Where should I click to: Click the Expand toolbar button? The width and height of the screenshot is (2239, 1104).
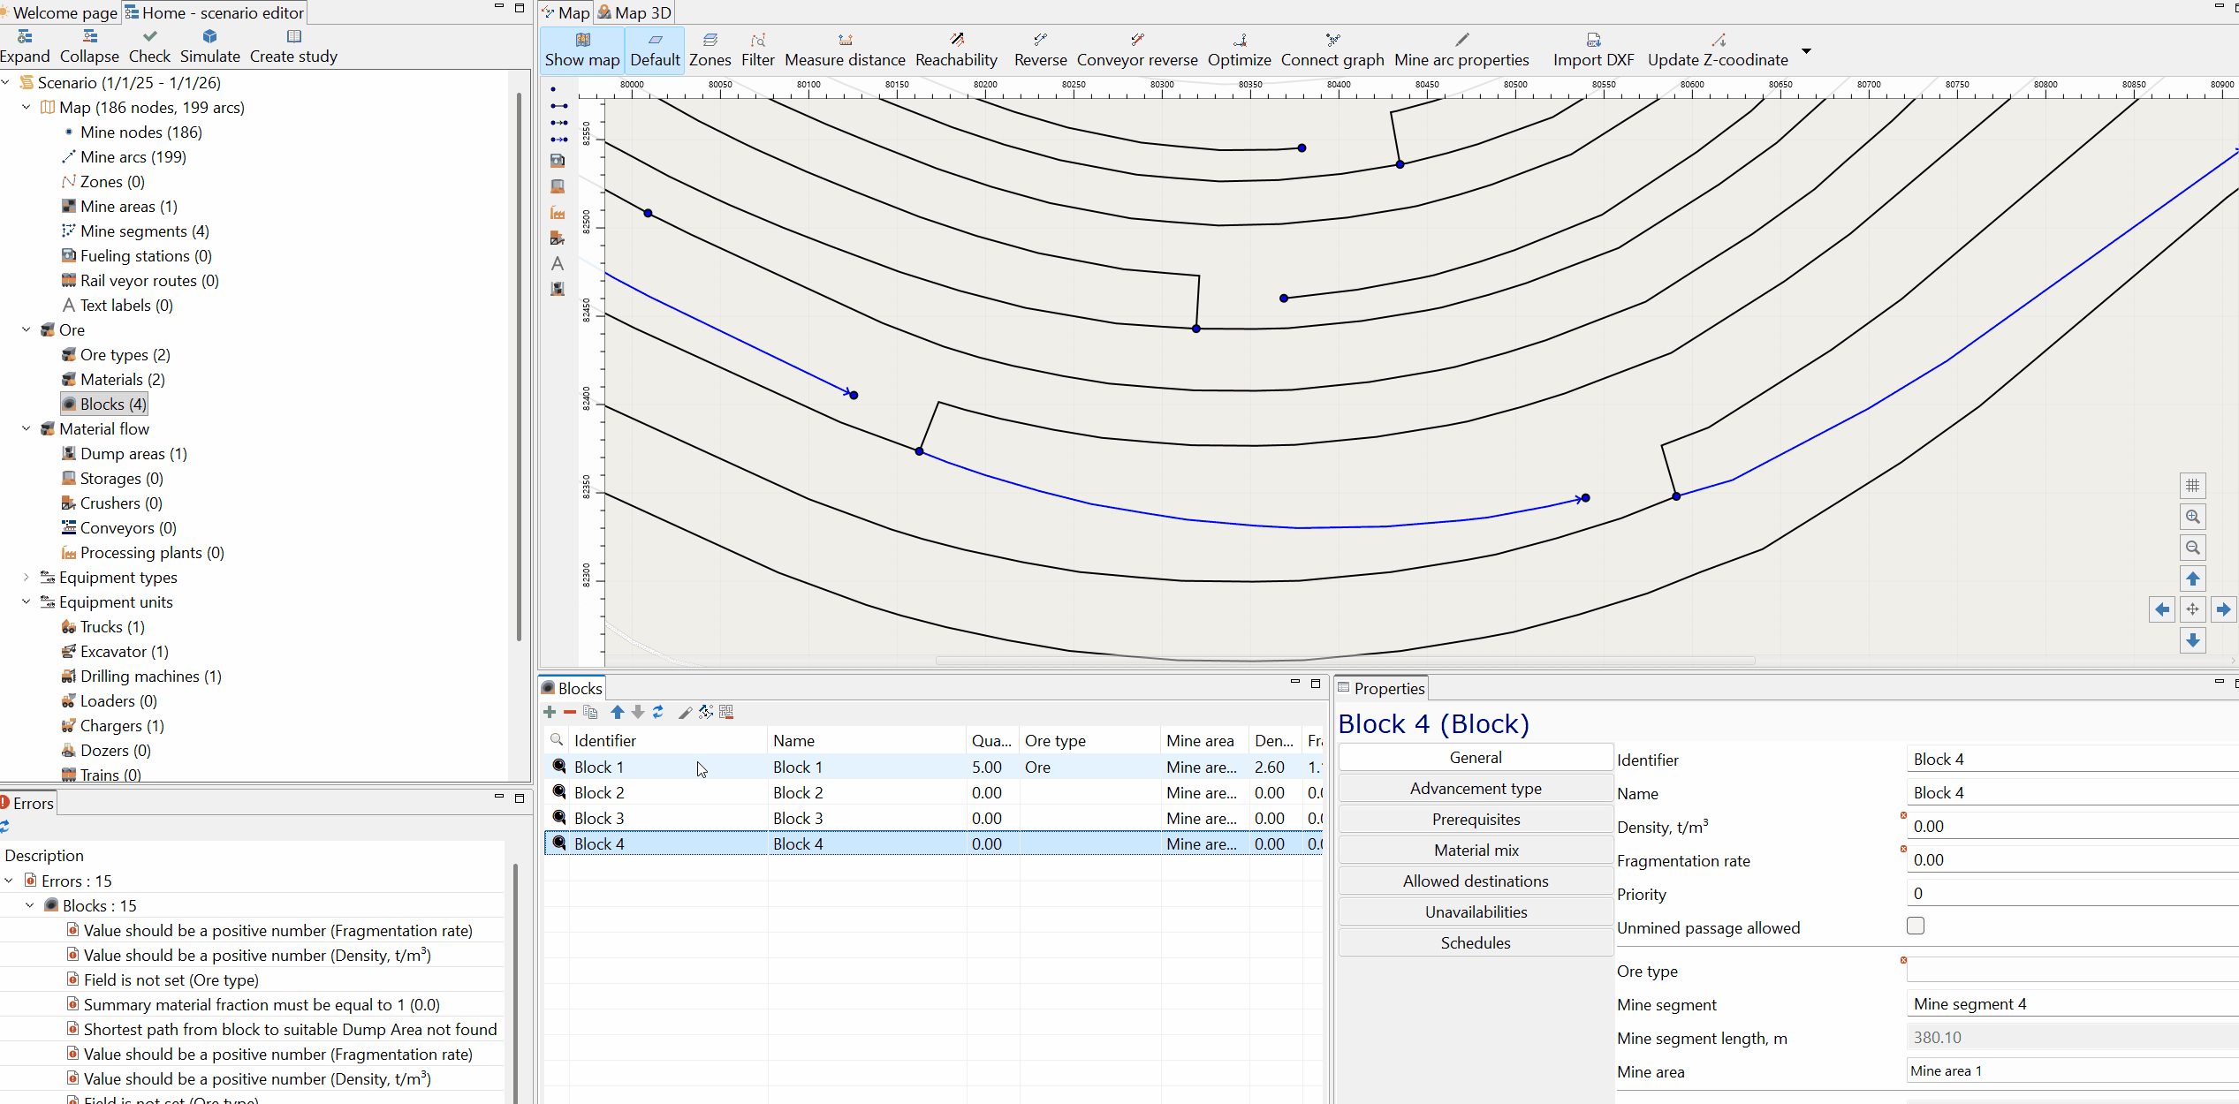coord(25,47)
